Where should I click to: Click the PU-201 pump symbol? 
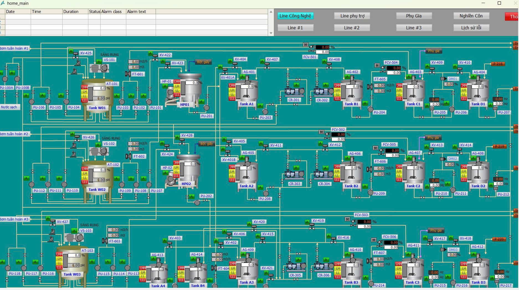pos(206,108)
